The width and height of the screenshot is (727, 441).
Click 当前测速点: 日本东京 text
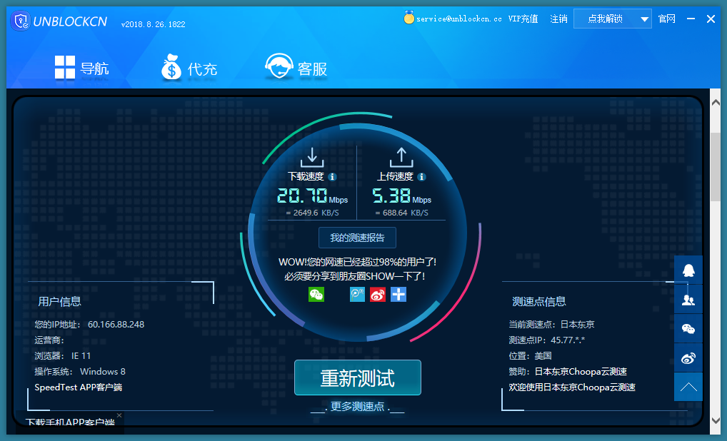(x=551, y=324)
